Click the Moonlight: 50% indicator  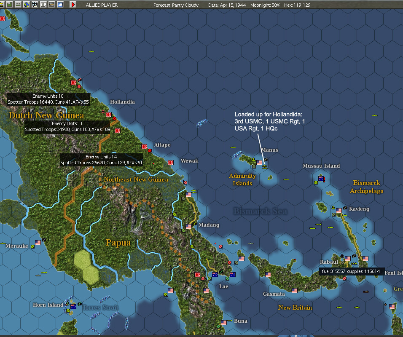coord(265,5)
